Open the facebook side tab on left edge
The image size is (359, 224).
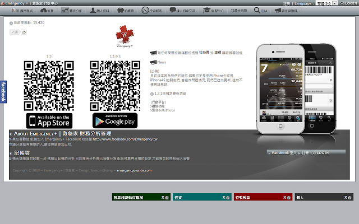[x=3, y=92]
